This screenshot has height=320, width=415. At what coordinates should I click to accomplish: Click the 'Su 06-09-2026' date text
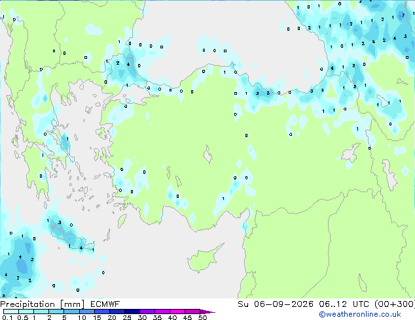pyautogui.click(x=276, y=304)
